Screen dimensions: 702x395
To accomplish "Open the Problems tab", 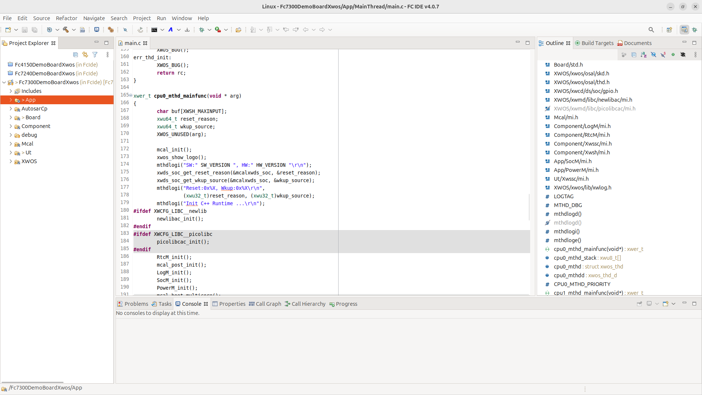I will [133, 304].
